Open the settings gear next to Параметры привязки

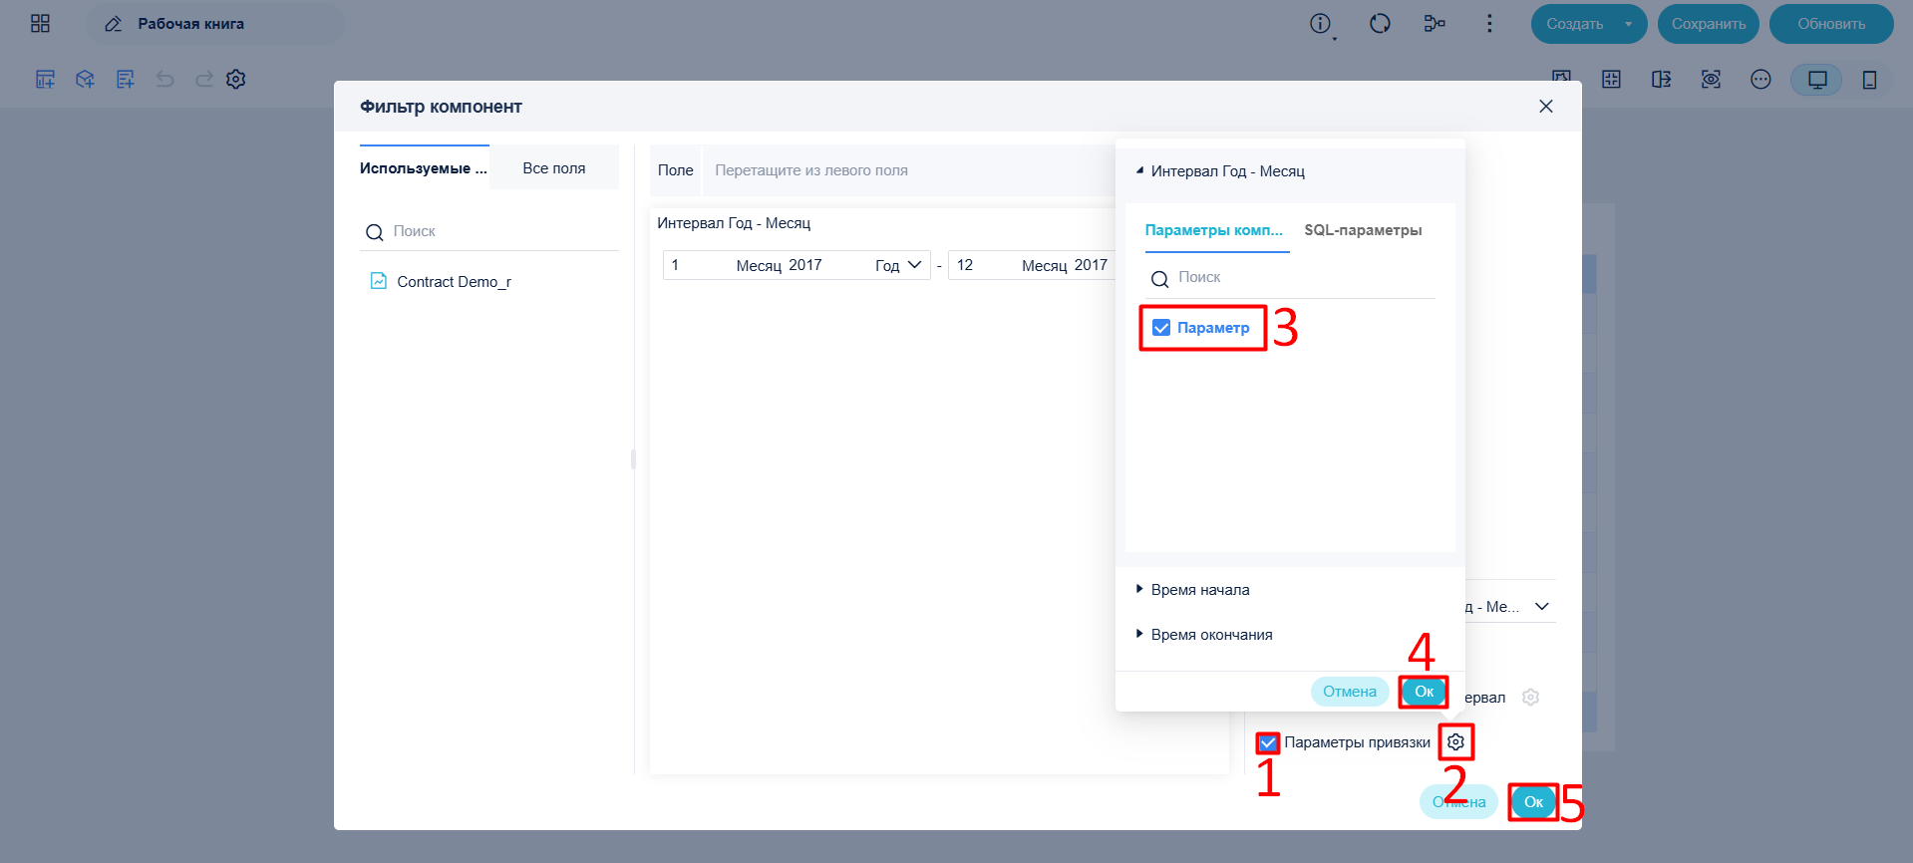(x=1455, y=742)
